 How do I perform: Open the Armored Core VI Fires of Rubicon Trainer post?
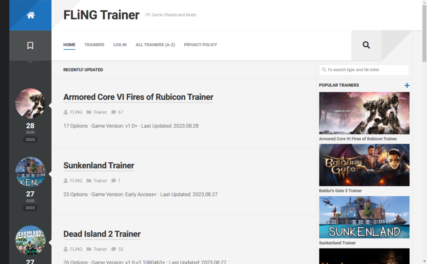pos(138,97)
